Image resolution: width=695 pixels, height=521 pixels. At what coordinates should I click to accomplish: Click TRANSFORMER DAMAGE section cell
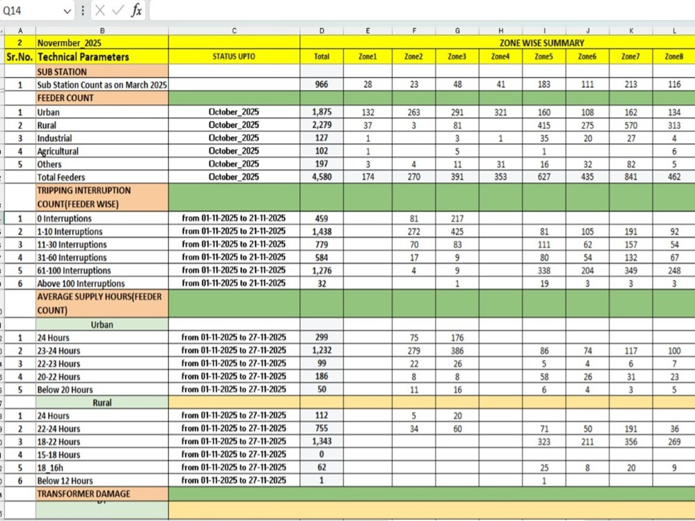tap(102, 493)
